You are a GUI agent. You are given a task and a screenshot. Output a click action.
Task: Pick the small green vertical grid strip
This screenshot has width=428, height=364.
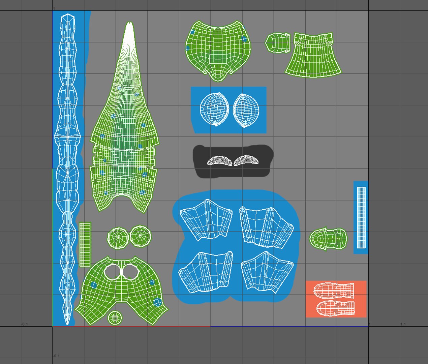click(85, 244)
